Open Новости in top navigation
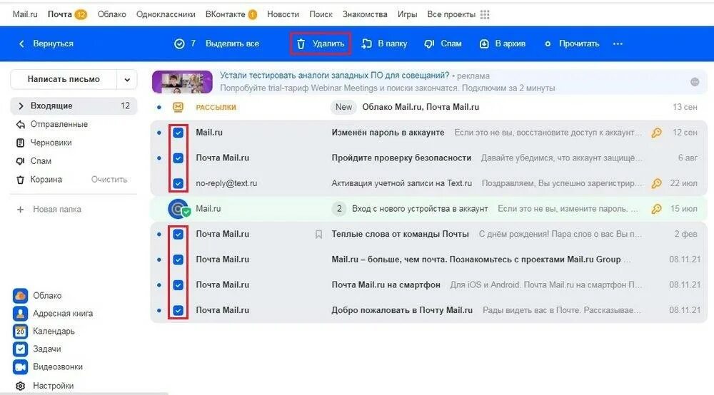Image resolution: width=714 pixels, height=395 pixels. point(283,14)
